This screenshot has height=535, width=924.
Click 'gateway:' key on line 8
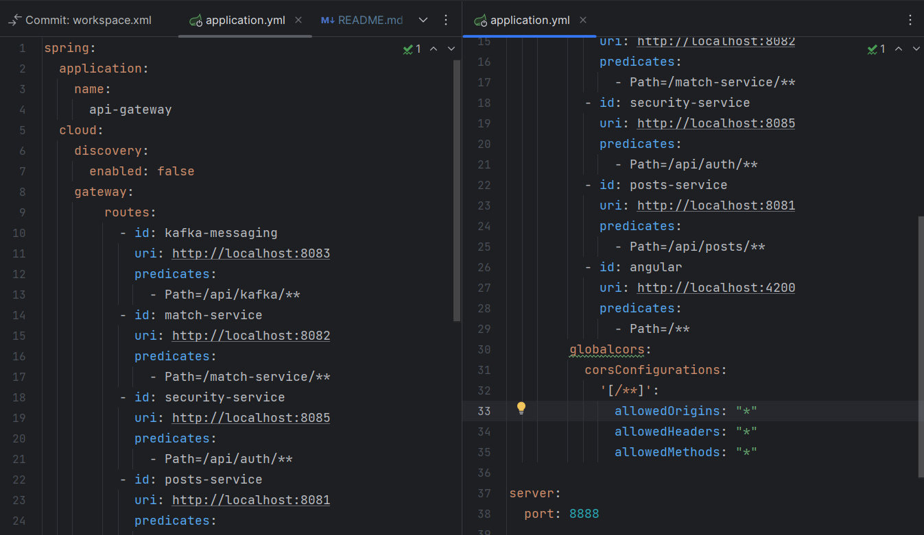click(x=104, y=192)
